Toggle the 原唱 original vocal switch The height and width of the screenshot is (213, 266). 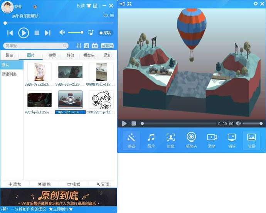point(105,33)
